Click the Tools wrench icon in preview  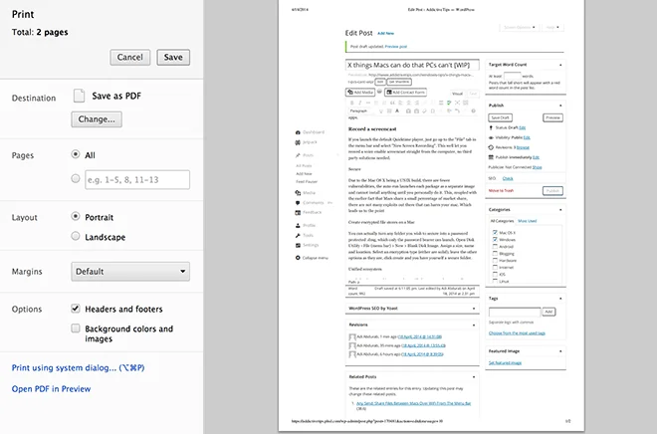[298, 236]
